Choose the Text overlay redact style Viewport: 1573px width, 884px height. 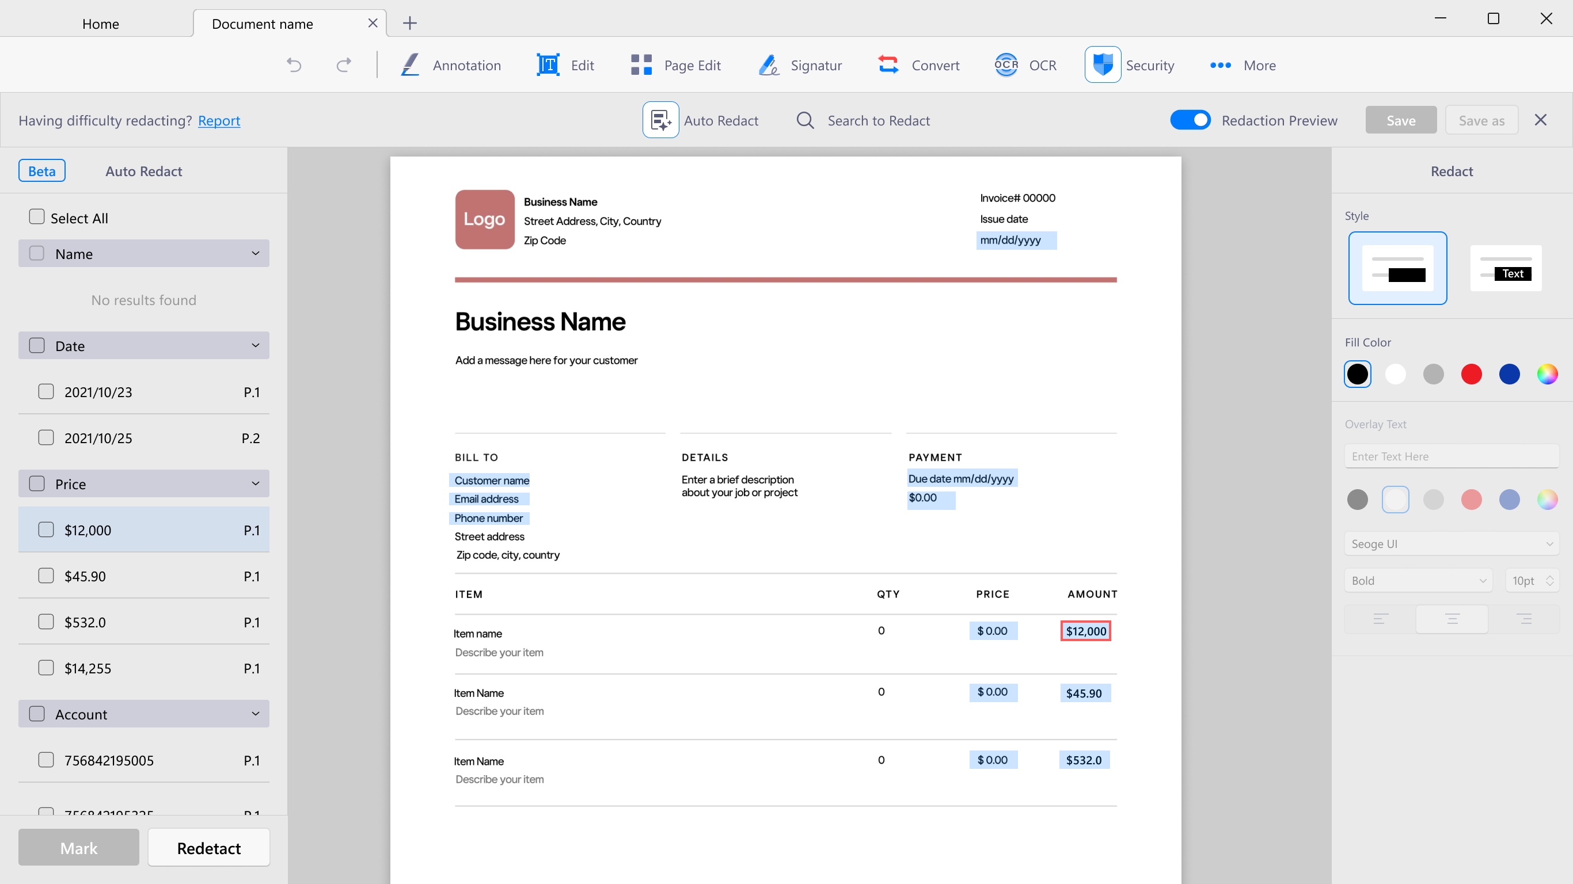pyautogui.click(x=1505, y=268)
